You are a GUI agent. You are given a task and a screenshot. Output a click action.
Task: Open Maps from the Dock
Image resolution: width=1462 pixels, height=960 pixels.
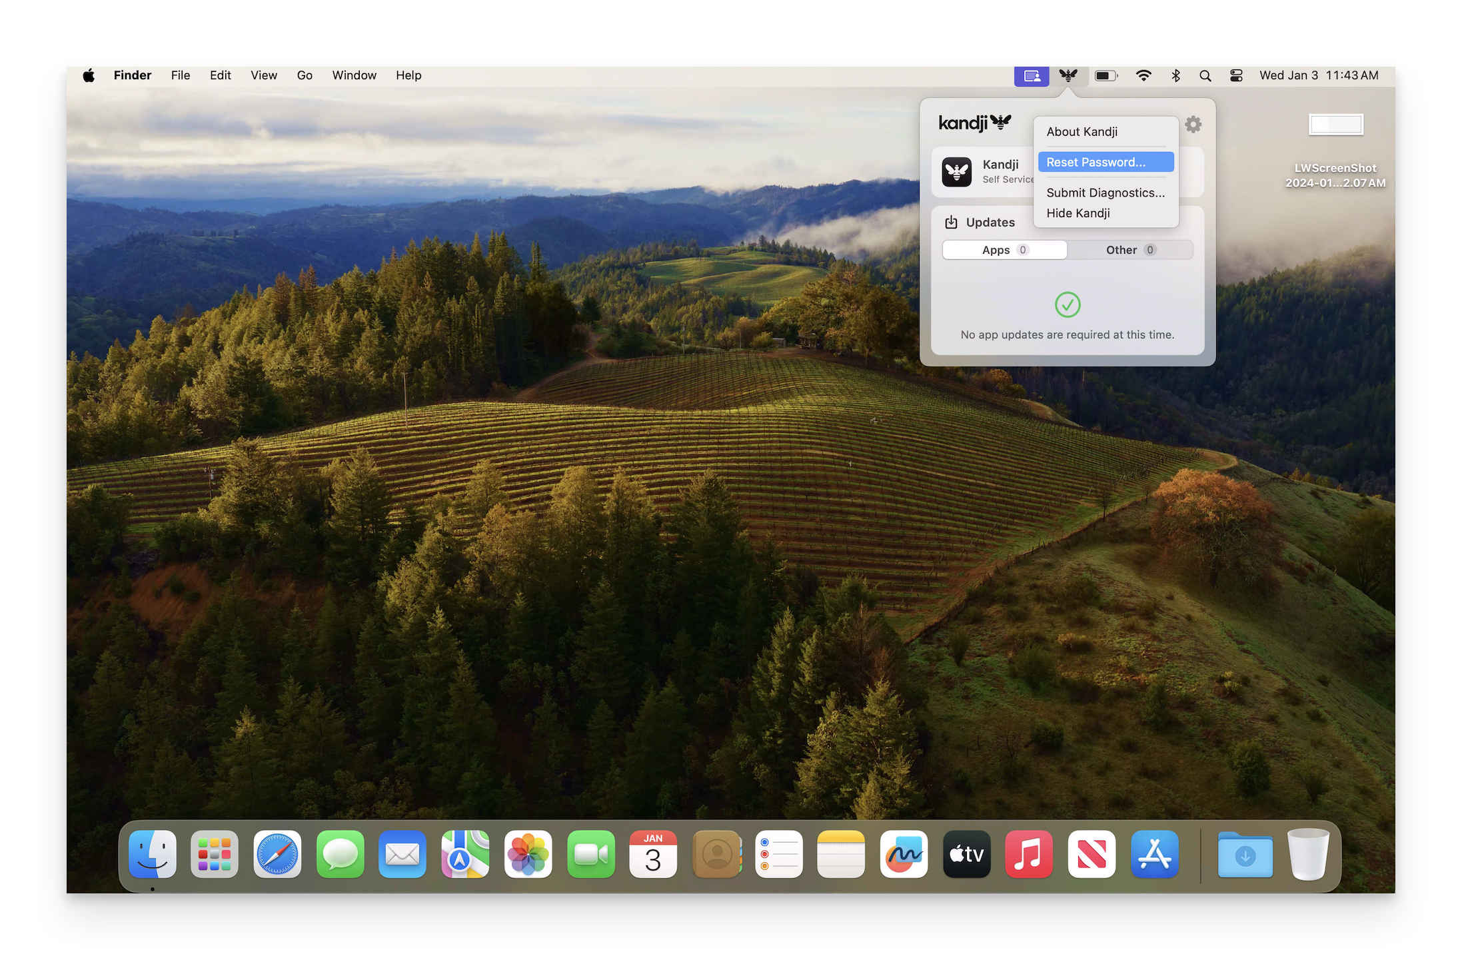click(x=465, y=854)
